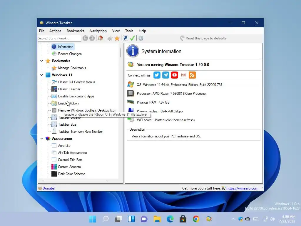The height and width of the screenshot is (226, 301).
Task: Open the Gmail connect icon
Action: (x=183, y=75)
